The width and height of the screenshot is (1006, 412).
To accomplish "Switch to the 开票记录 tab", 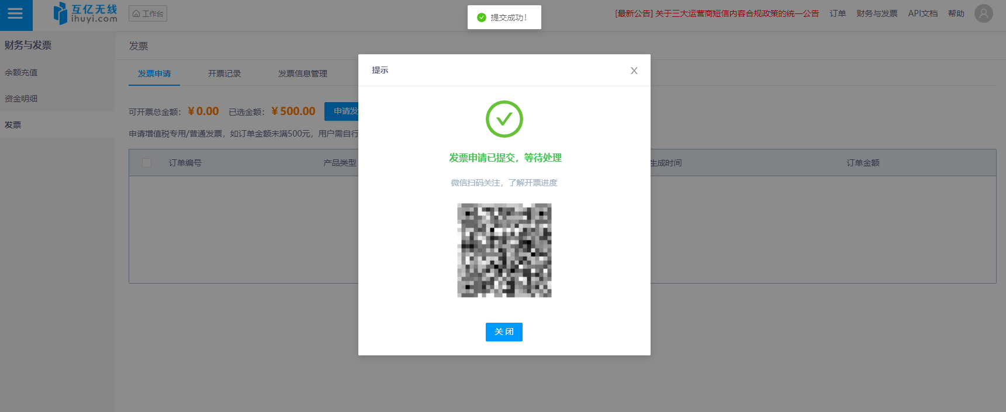I will [224, 74].
